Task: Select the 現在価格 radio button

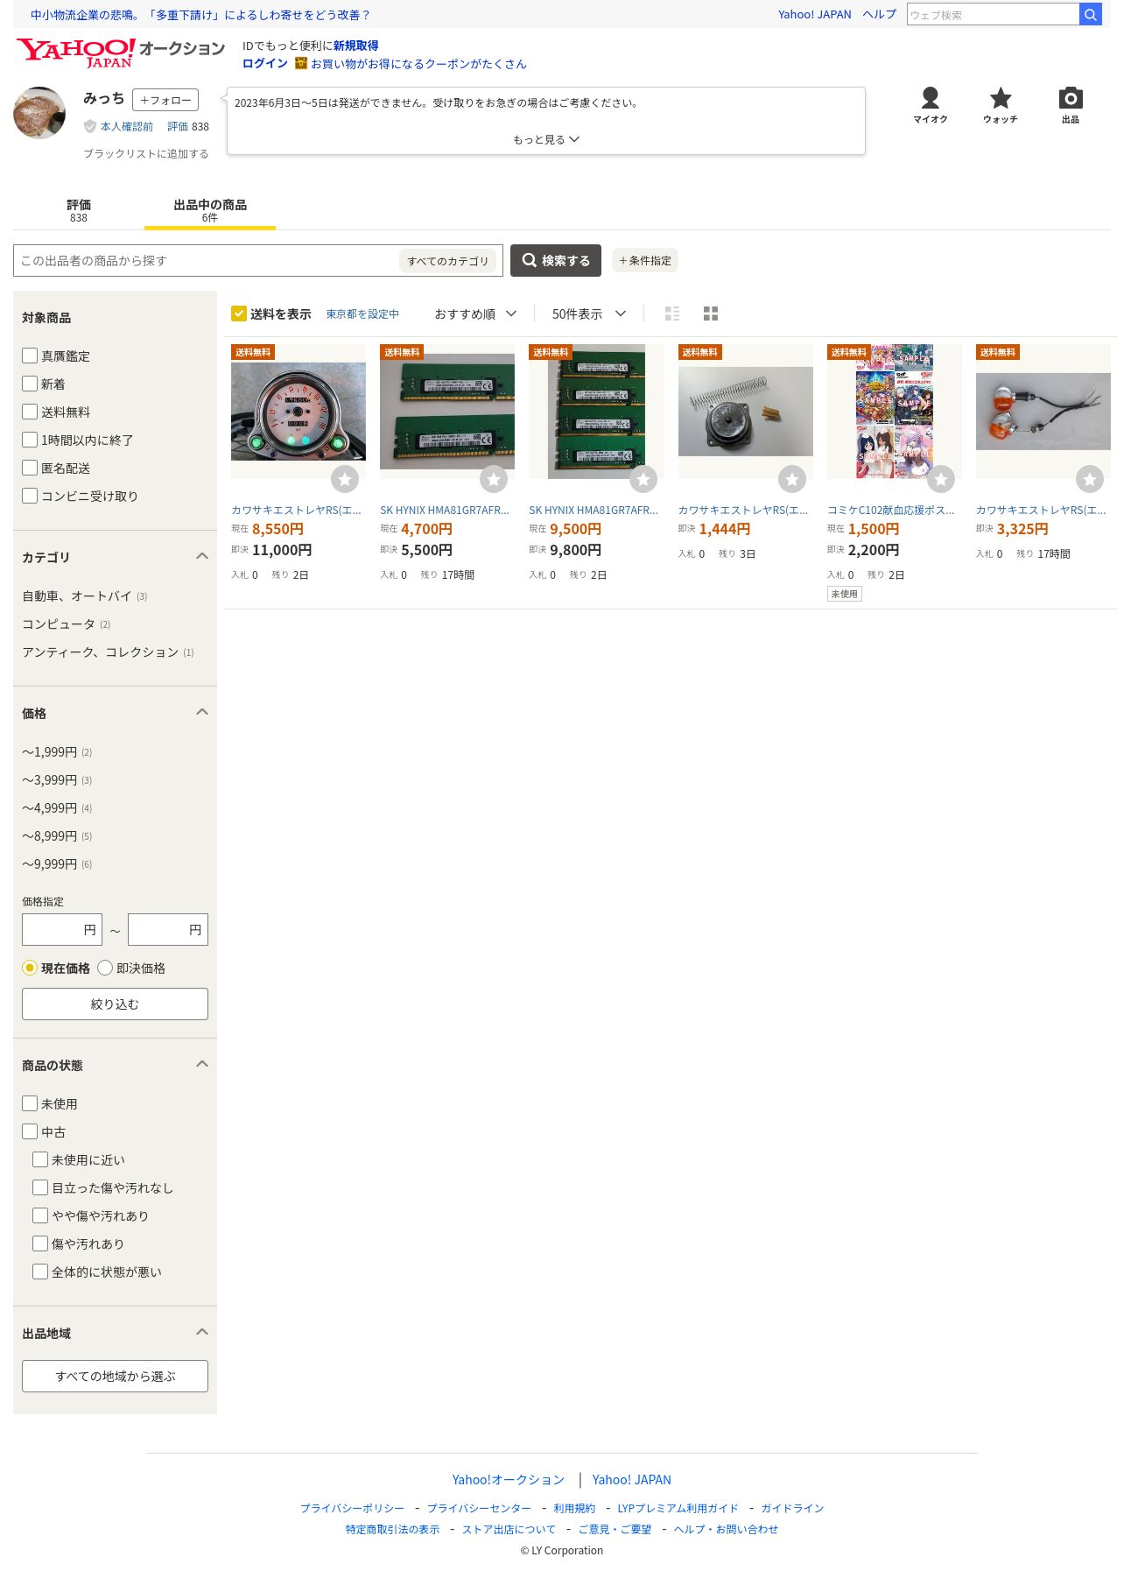Action: coord(30,968)
